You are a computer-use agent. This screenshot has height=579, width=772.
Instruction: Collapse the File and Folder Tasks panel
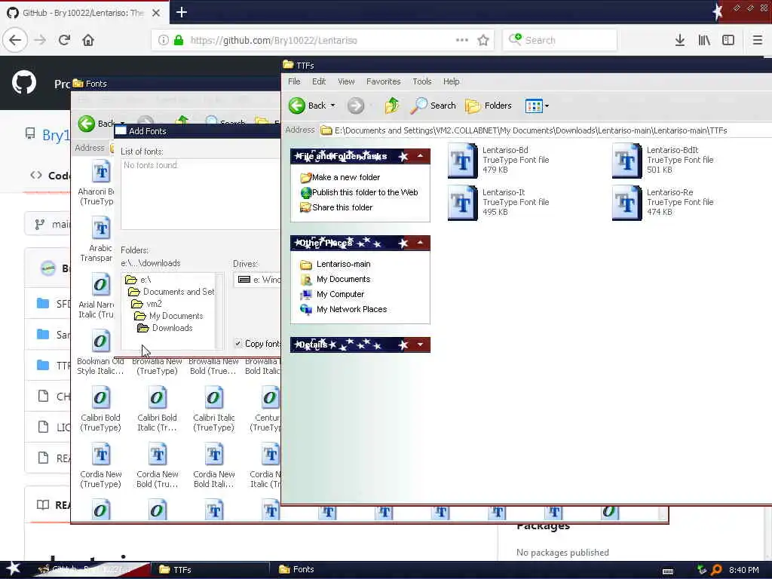[x=420, y=156]
